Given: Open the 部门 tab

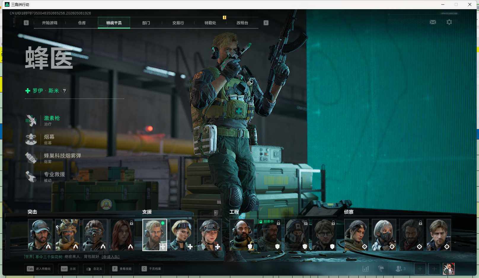Looking at the screenshot, I should pos(146,23).
